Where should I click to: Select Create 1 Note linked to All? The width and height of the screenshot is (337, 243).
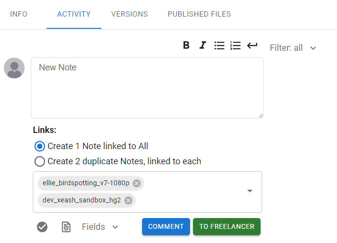tap(39, 146)
